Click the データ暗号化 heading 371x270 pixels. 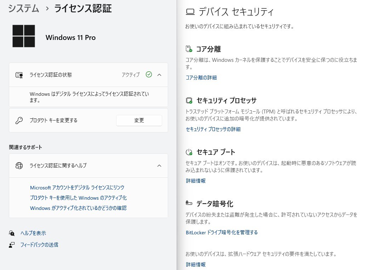click(x=215, y=204)
